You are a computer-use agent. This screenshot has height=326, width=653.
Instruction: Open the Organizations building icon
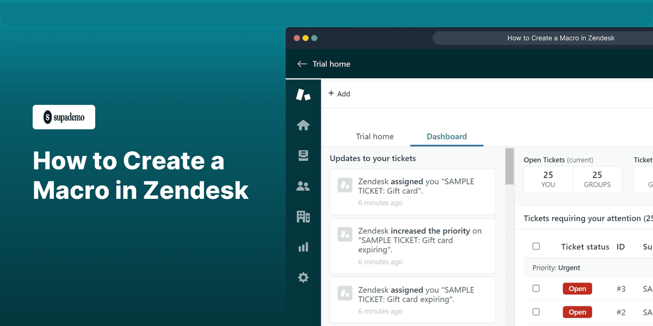point(303,216)
